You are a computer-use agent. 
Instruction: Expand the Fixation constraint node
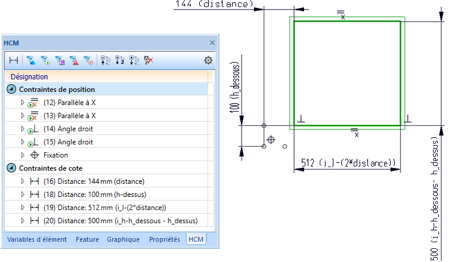click(23, 155)
